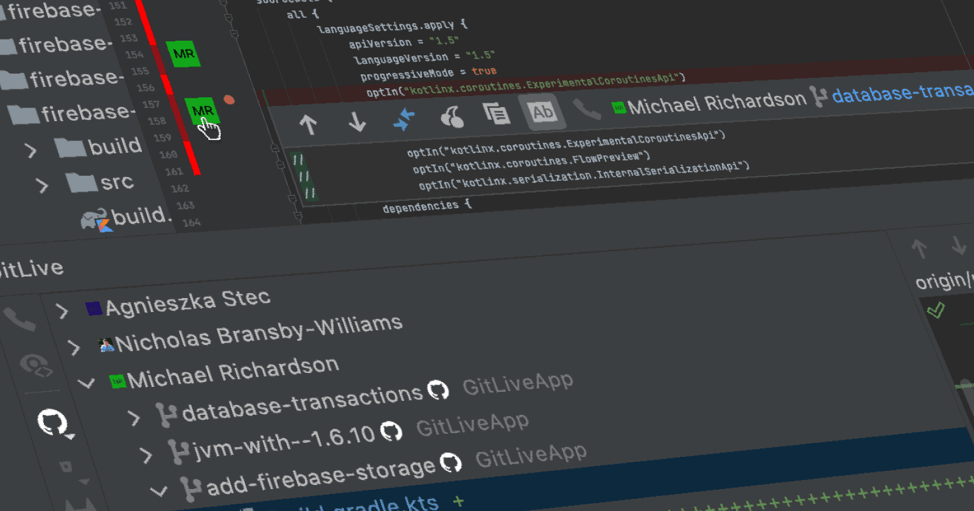Viewport: 974px width, 511px height.
Task: Toggle the Ab whitespace highlight button
Action: click(x=542, y=112)
